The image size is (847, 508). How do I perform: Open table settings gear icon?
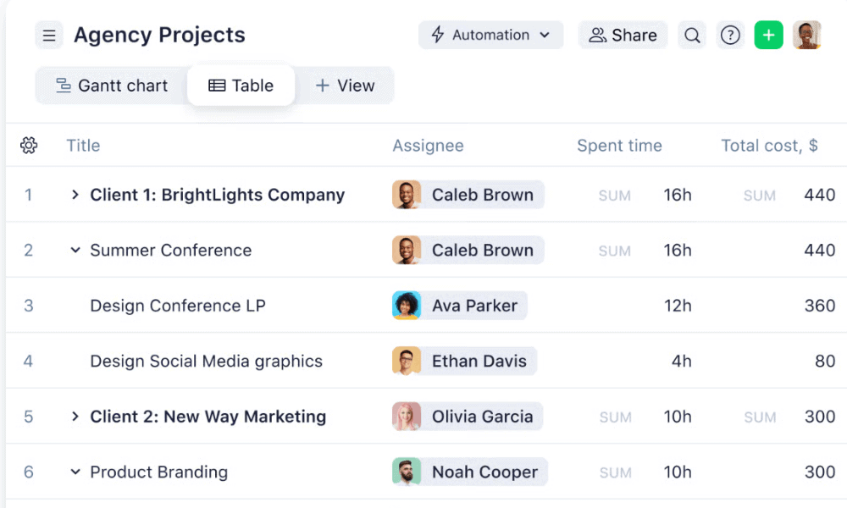[x=29, y=146]
